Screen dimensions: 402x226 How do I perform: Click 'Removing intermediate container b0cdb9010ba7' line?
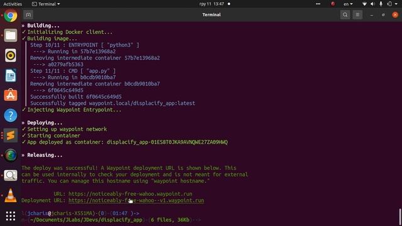pos(95,83)
